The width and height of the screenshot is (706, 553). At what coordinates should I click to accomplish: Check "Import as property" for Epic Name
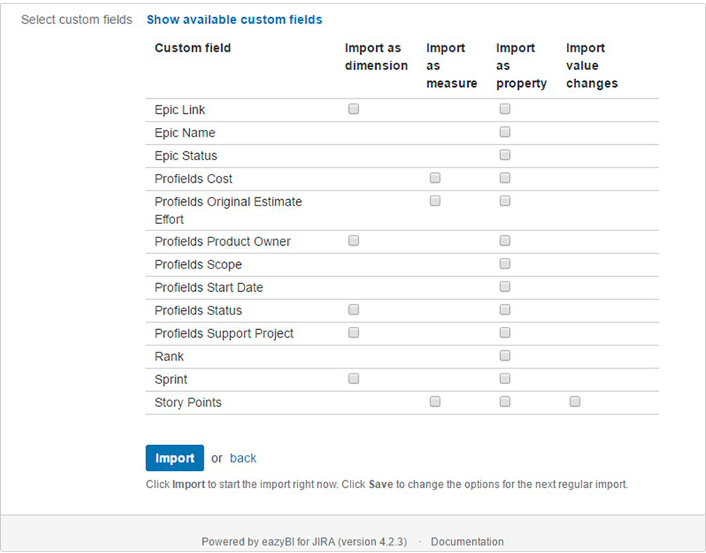(x=505, y=131)
